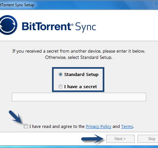Choose the I have a secret option
Viewport: 158px width, 148px height.
(61, 86)
